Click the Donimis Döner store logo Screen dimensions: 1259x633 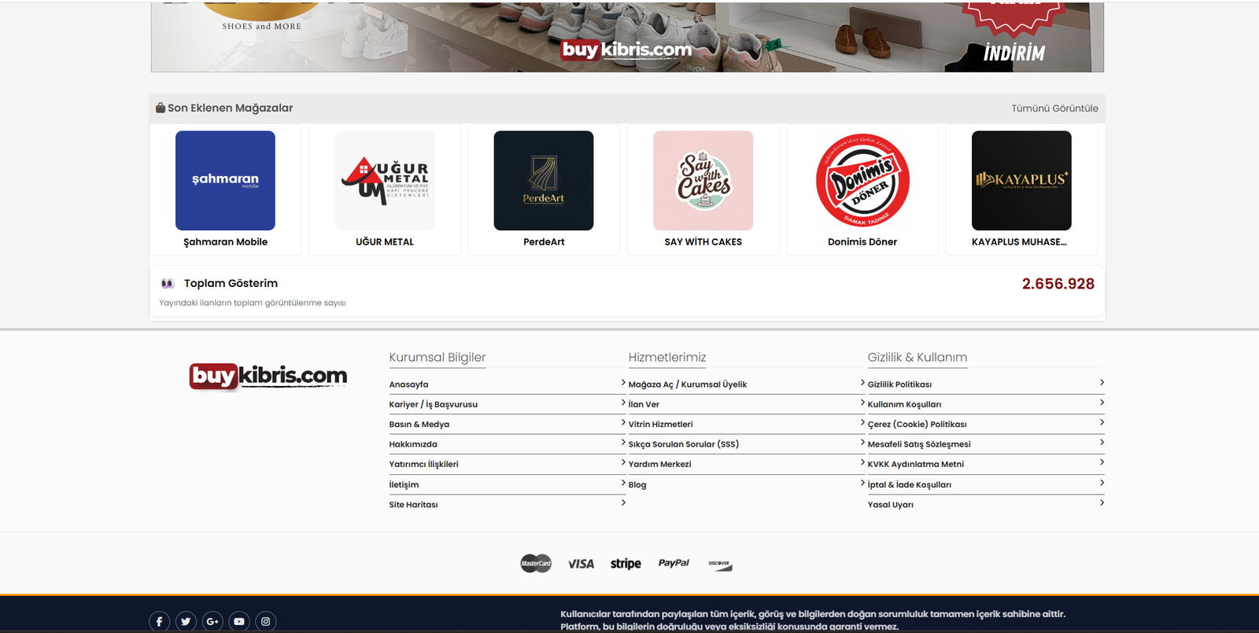862,181
